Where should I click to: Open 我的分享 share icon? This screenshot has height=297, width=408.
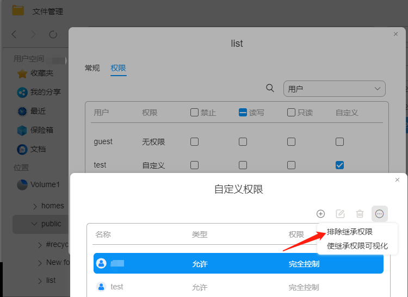point(22,92)
